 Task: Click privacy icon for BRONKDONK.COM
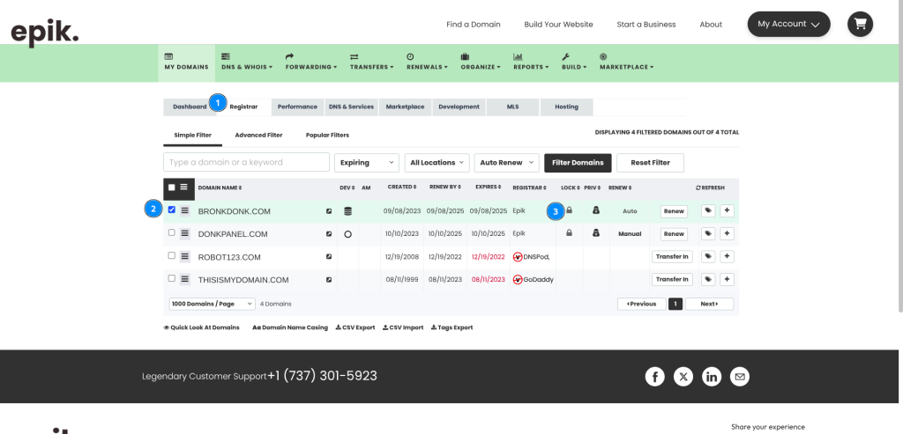coord(596,210)
